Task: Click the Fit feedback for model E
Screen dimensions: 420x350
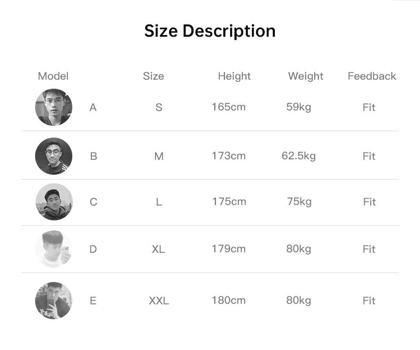Action: click(x=369, y=301)
